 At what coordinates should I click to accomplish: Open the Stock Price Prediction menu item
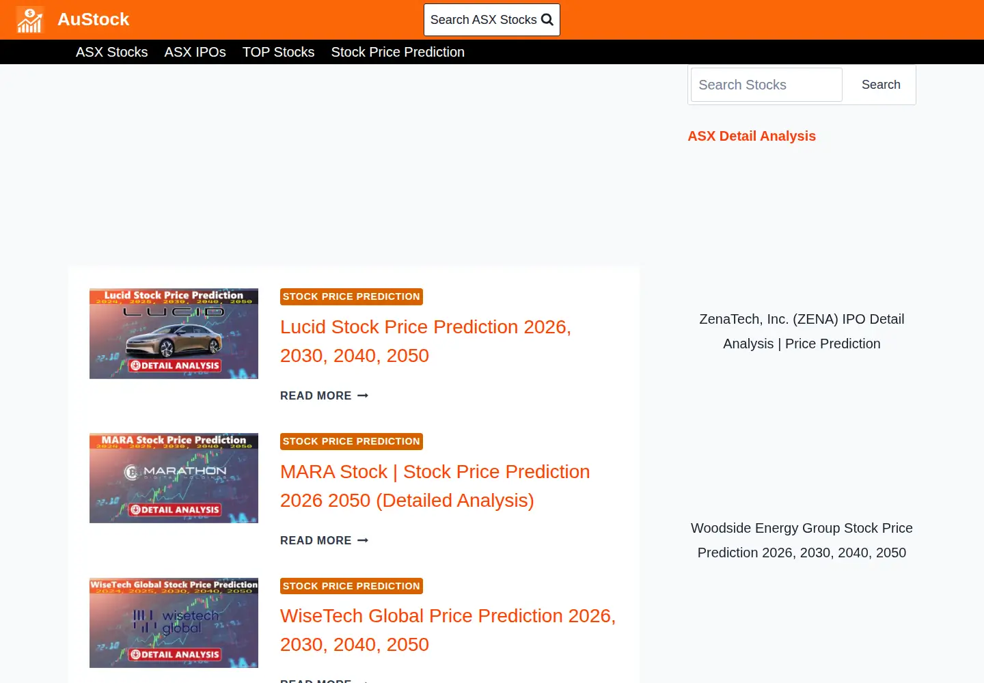(x=398, y=52)
